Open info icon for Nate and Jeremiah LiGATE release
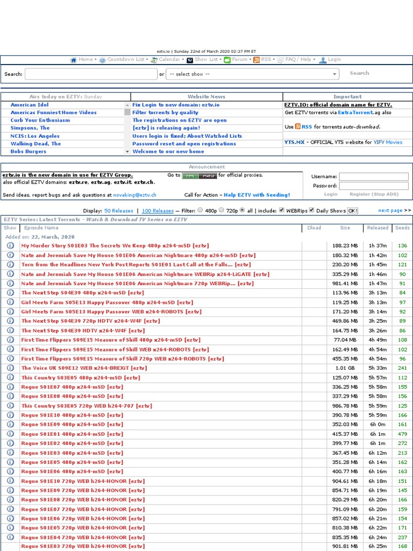 tap(10, 274)
